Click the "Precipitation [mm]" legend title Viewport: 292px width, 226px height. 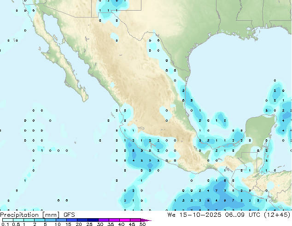30,215
